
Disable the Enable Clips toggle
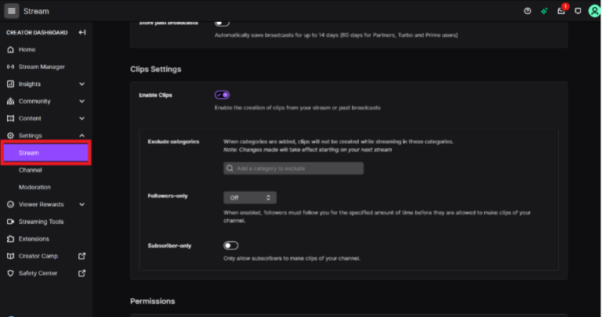tap(222, 95)
